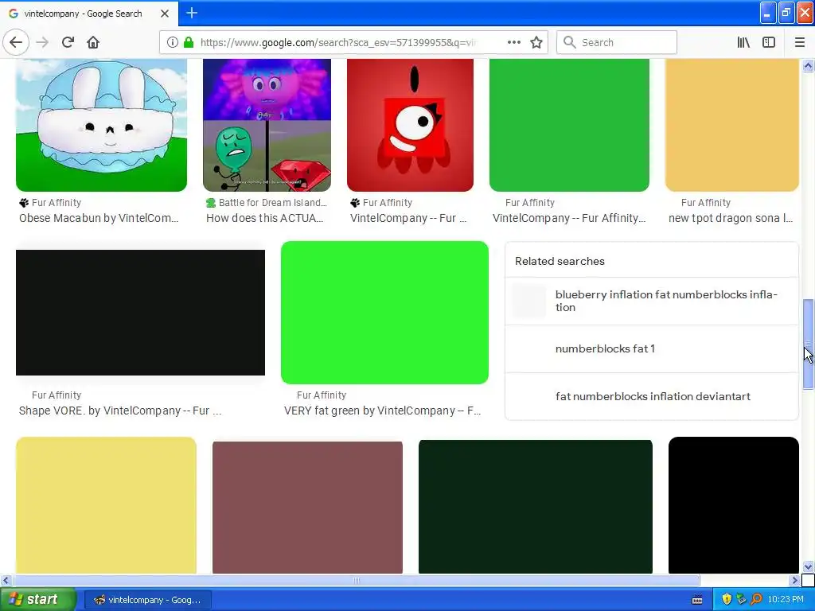Open link 'VERY fat green by VintelCompany'

tap(382, 411)
